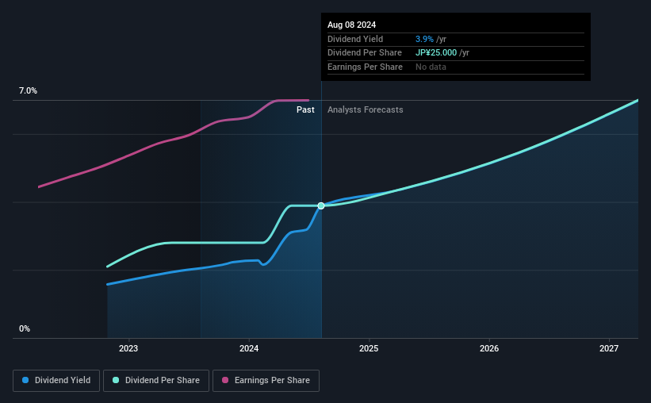The width and height of the screenshot is (651, 403).
Task: Click the 2026 x-axis year label
Action: pos(489,348)
